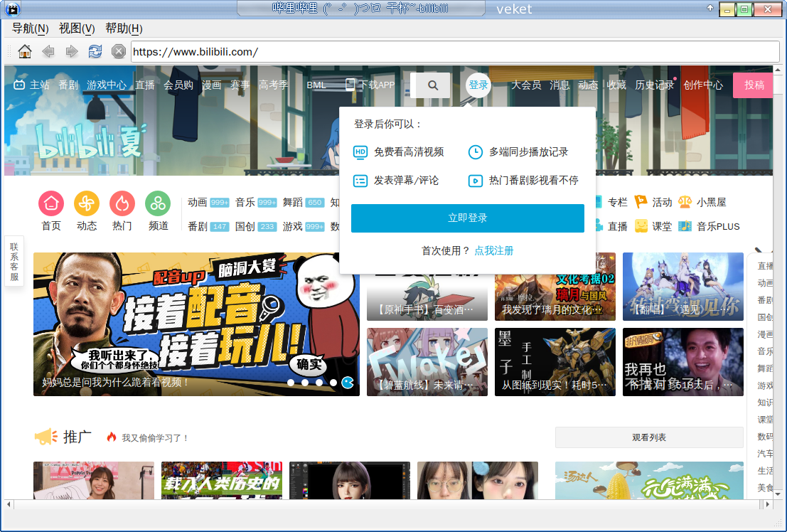The height and width of the screenshot is (532, 787).
Task: Go to 番剧 in top navigation
Action: [68, 85]
